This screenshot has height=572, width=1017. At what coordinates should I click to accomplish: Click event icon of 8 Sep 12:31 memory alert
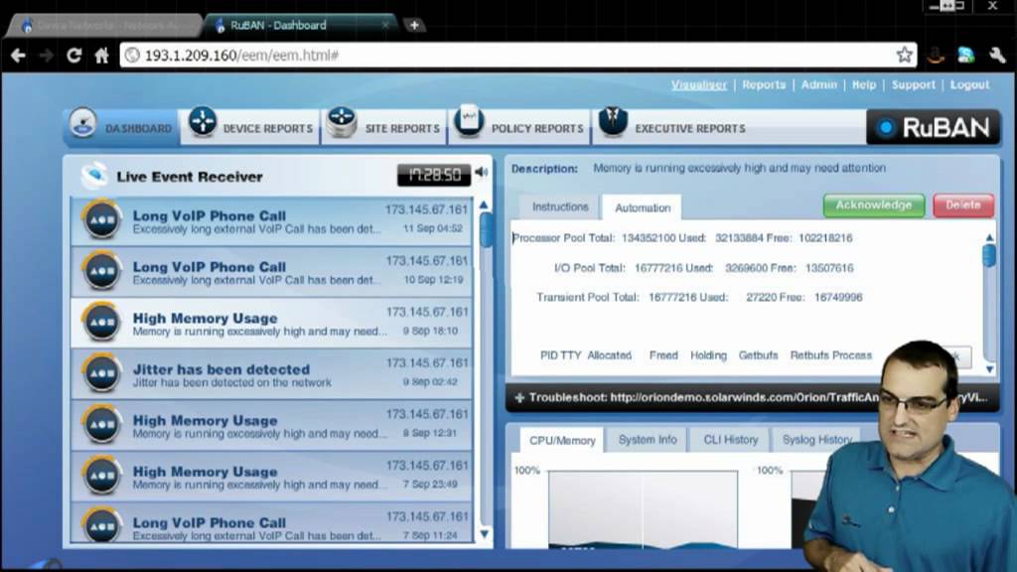pyautogui.click(x=102, y=425)
